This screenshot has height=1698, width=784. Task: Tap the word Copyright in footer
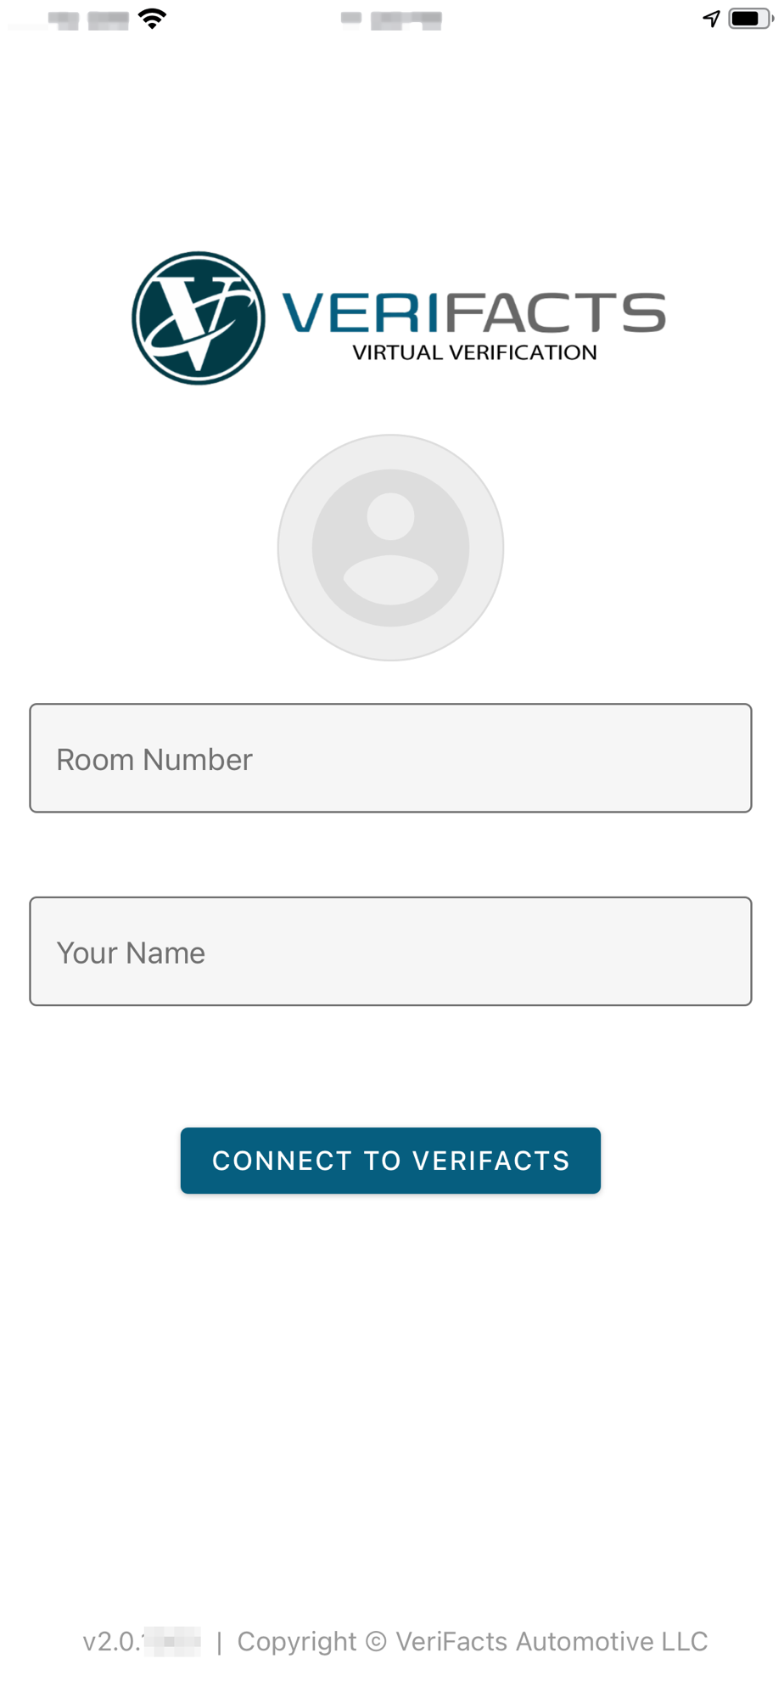point(297,1642)
